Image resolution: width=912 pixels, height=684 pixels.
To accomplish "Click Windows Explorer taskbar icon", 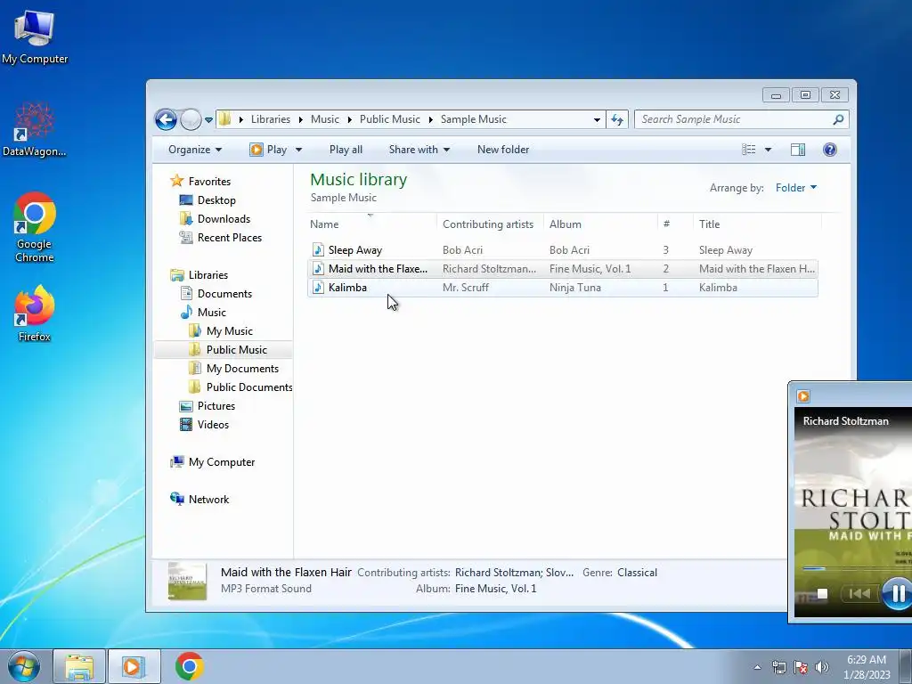I will pyautogui.click(x=79, y=666).
